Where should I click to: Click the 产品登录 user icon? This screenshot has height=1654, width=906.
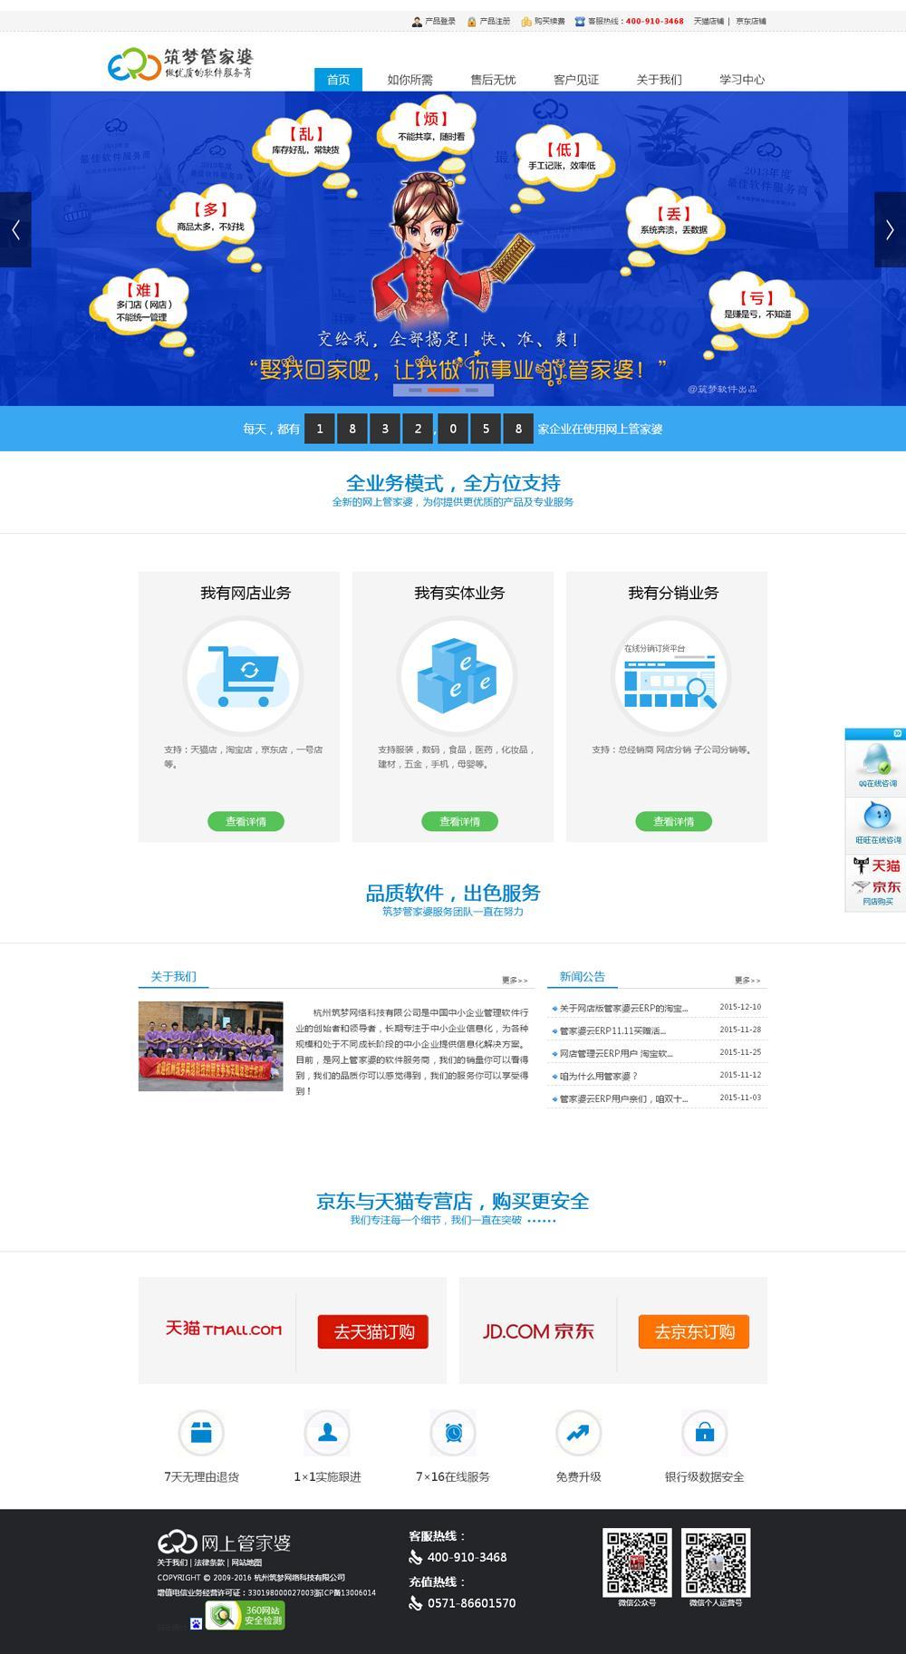(x=417, y=22)
